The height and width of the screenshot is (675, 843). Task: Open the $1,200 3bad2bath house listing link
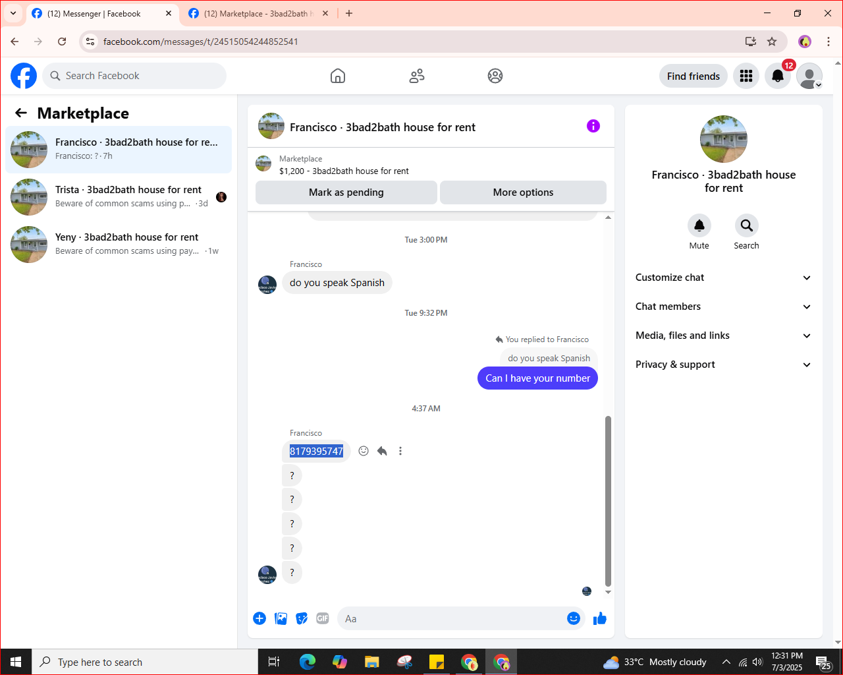[x=344, y=171]
